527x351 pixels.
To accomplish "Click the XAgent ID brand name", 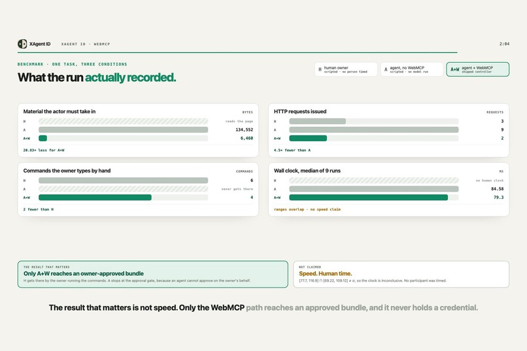I will tap(40, 44).
